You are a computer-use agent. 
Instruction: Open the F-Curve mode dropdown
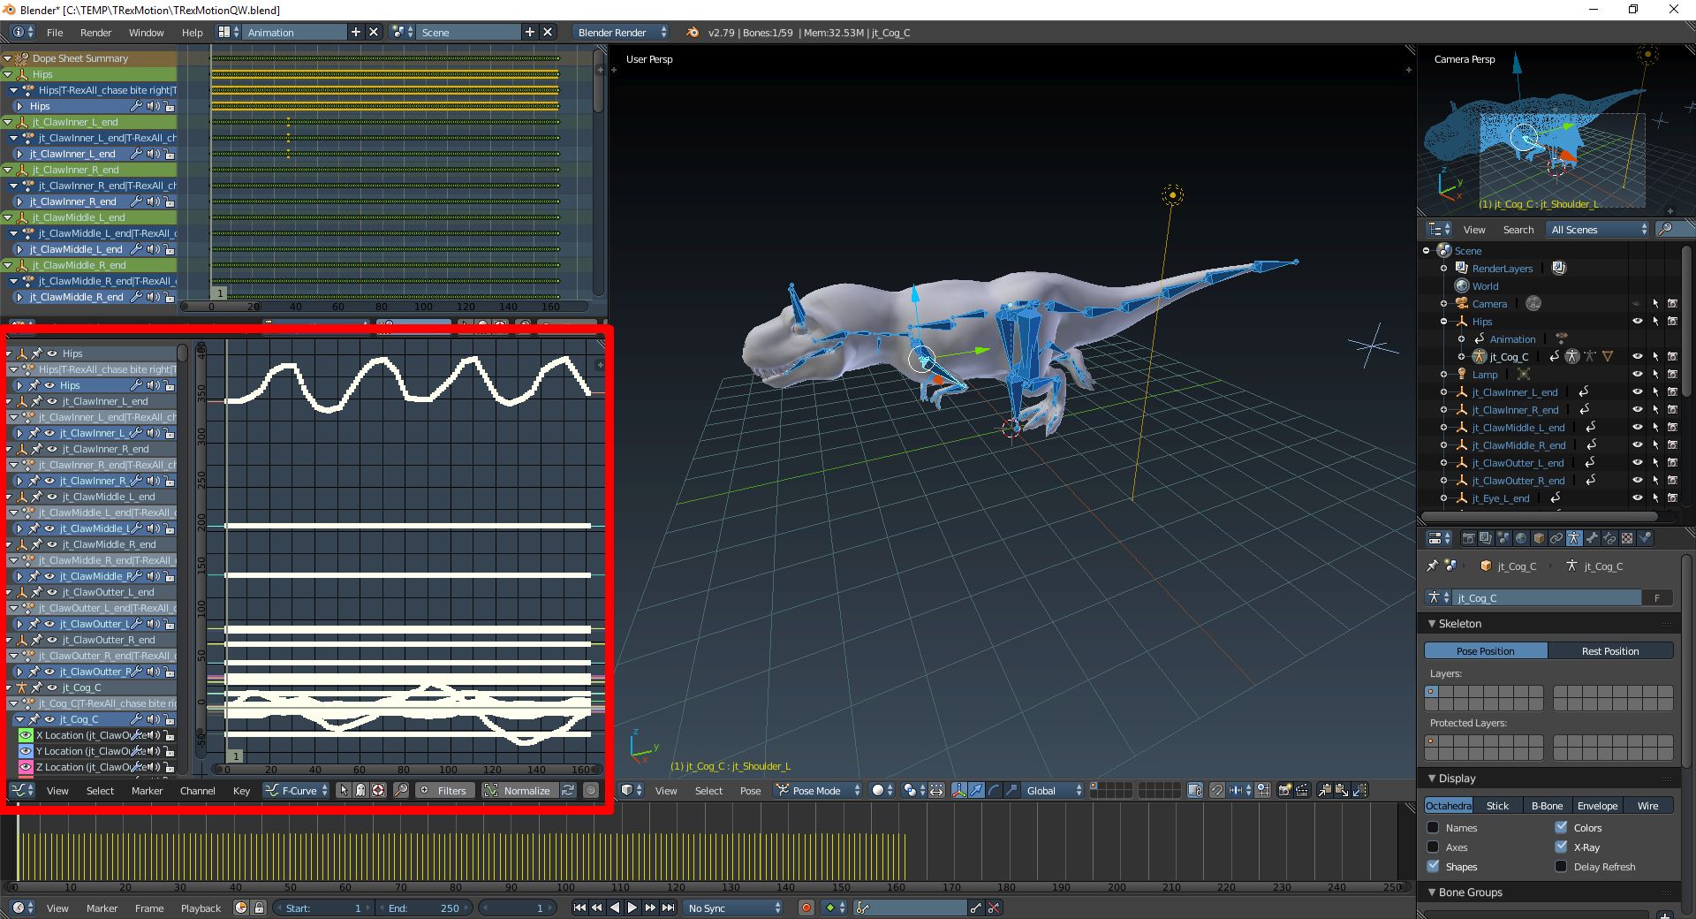pyautogui.click(x=297, y=791)
